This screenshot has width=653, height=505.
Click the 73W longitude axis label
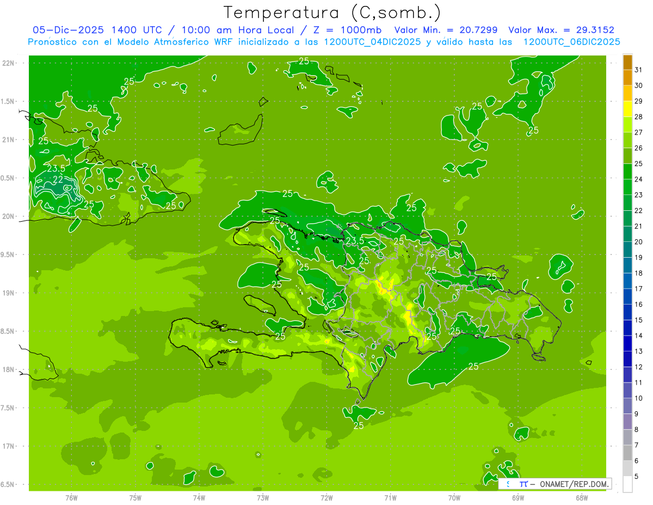(263, 498)
